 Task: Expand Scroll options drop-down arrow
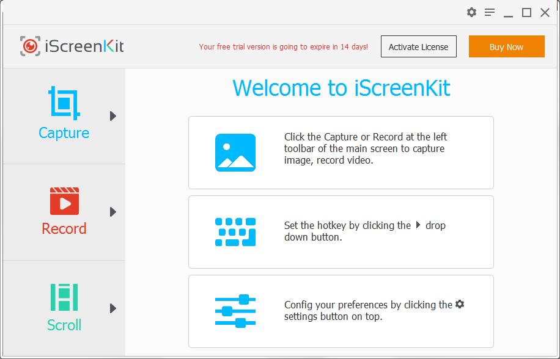coord(113,308)
